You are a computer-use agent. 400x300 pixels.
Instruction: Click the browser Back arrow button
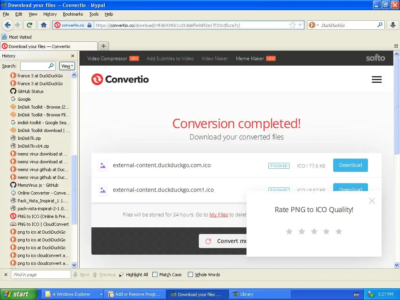7,25
